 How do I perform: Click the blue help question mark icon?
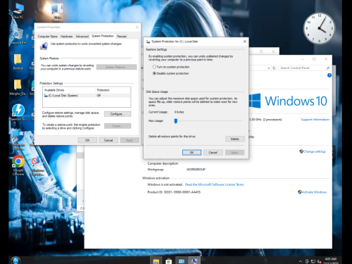pyautogui.click(x=329, y=75)
